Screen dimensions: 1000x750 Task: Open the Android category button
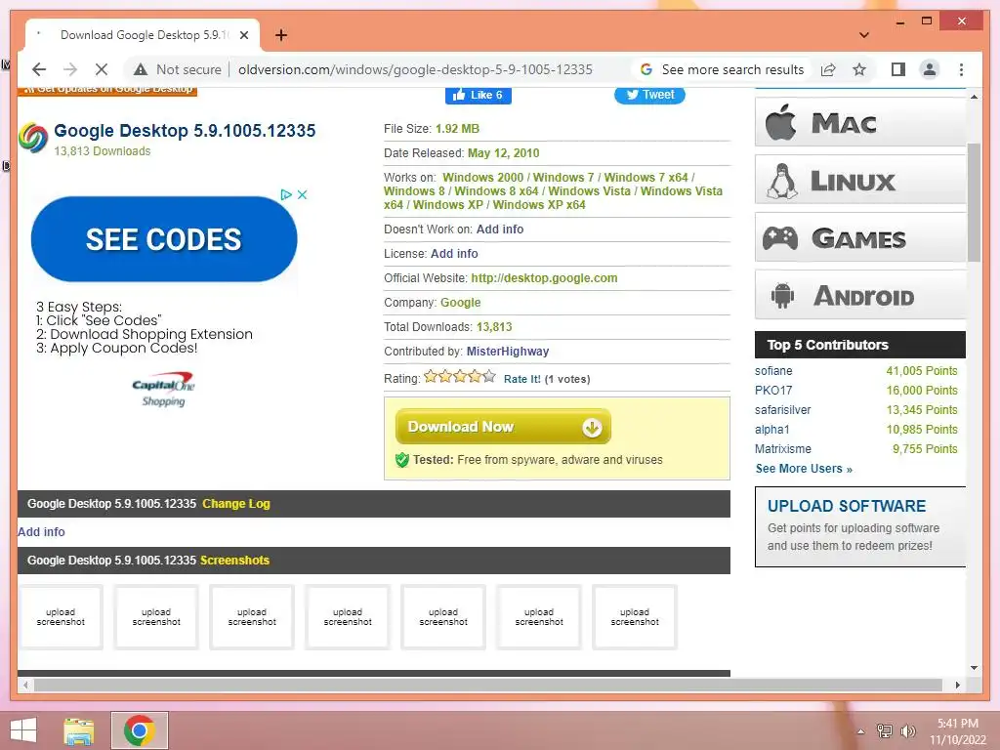pos(860,295)
